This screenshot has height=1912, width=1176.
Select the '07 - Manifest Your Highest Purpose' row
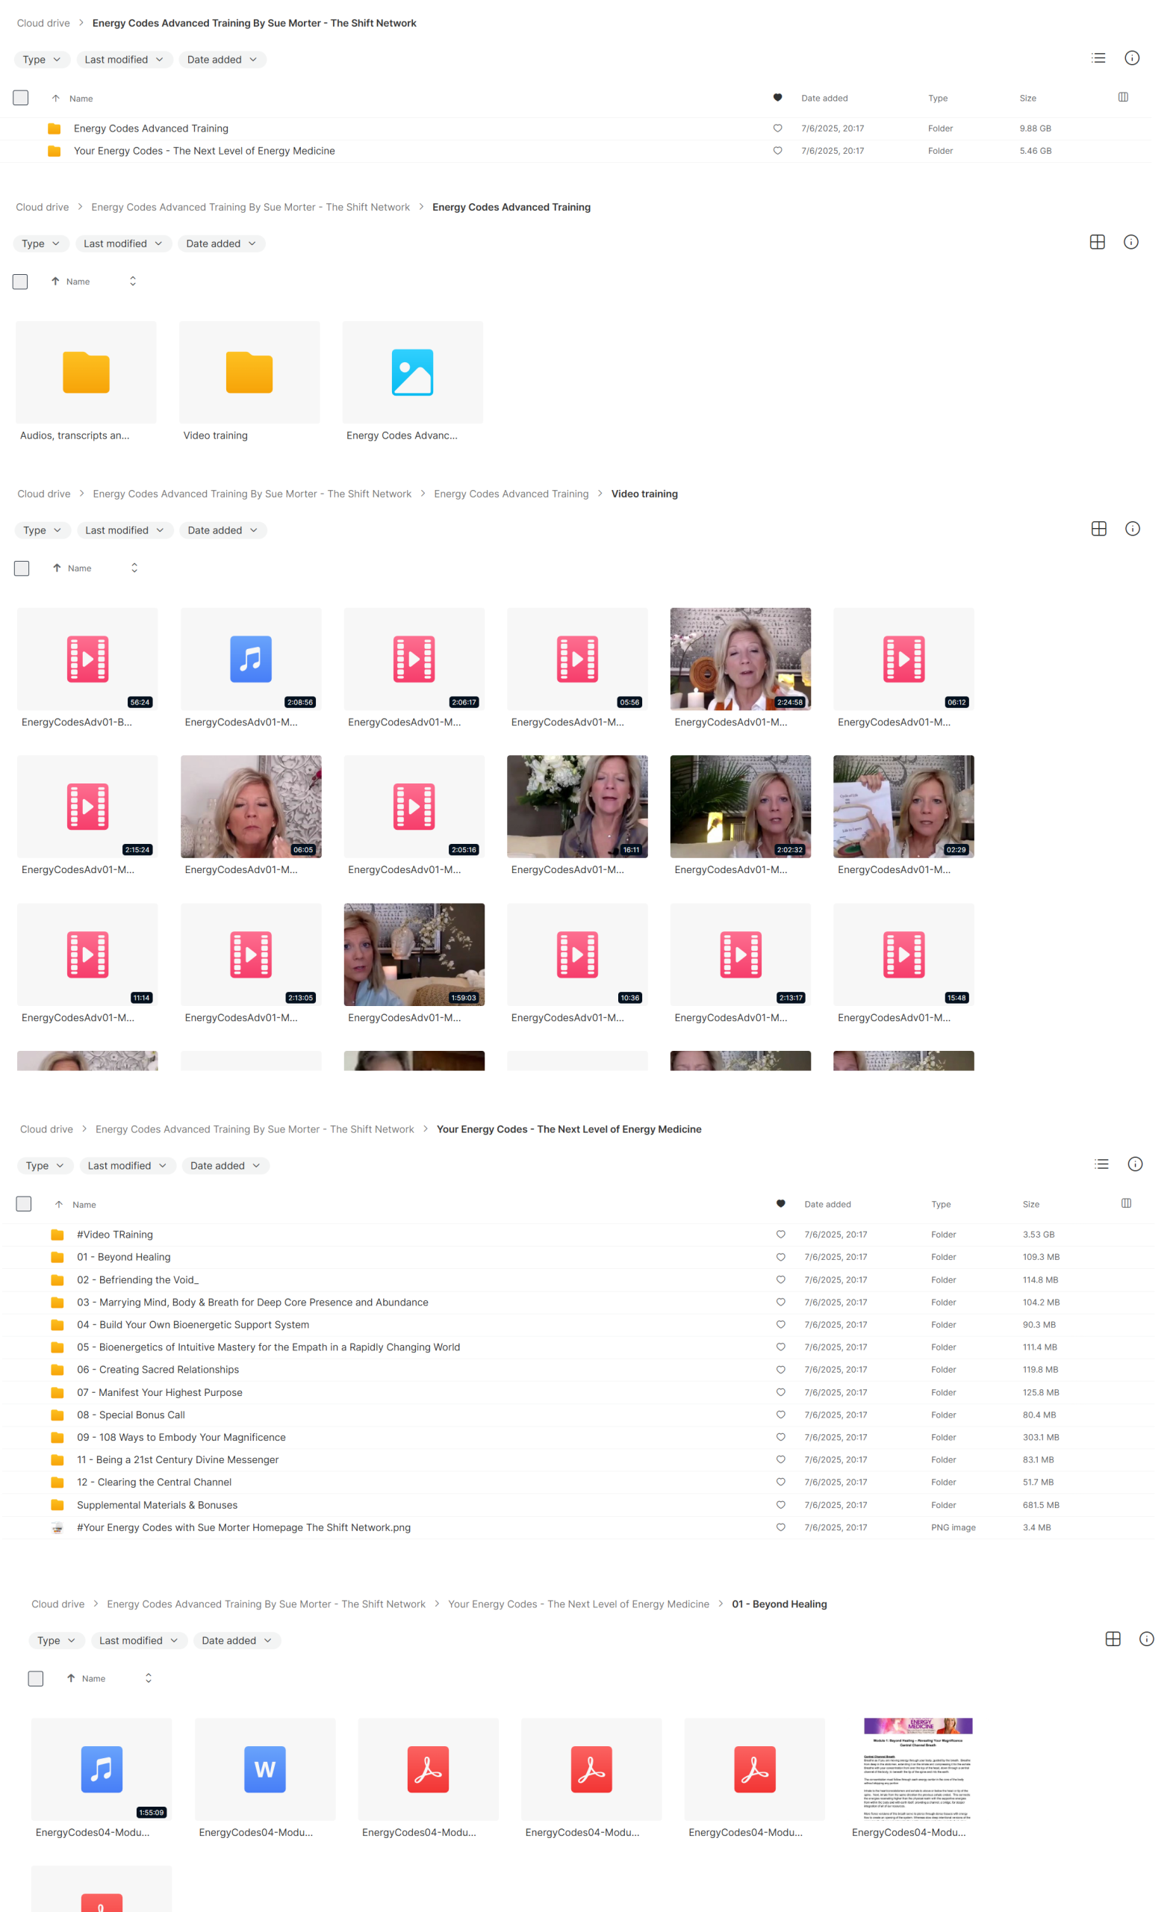click(577, 1392)
